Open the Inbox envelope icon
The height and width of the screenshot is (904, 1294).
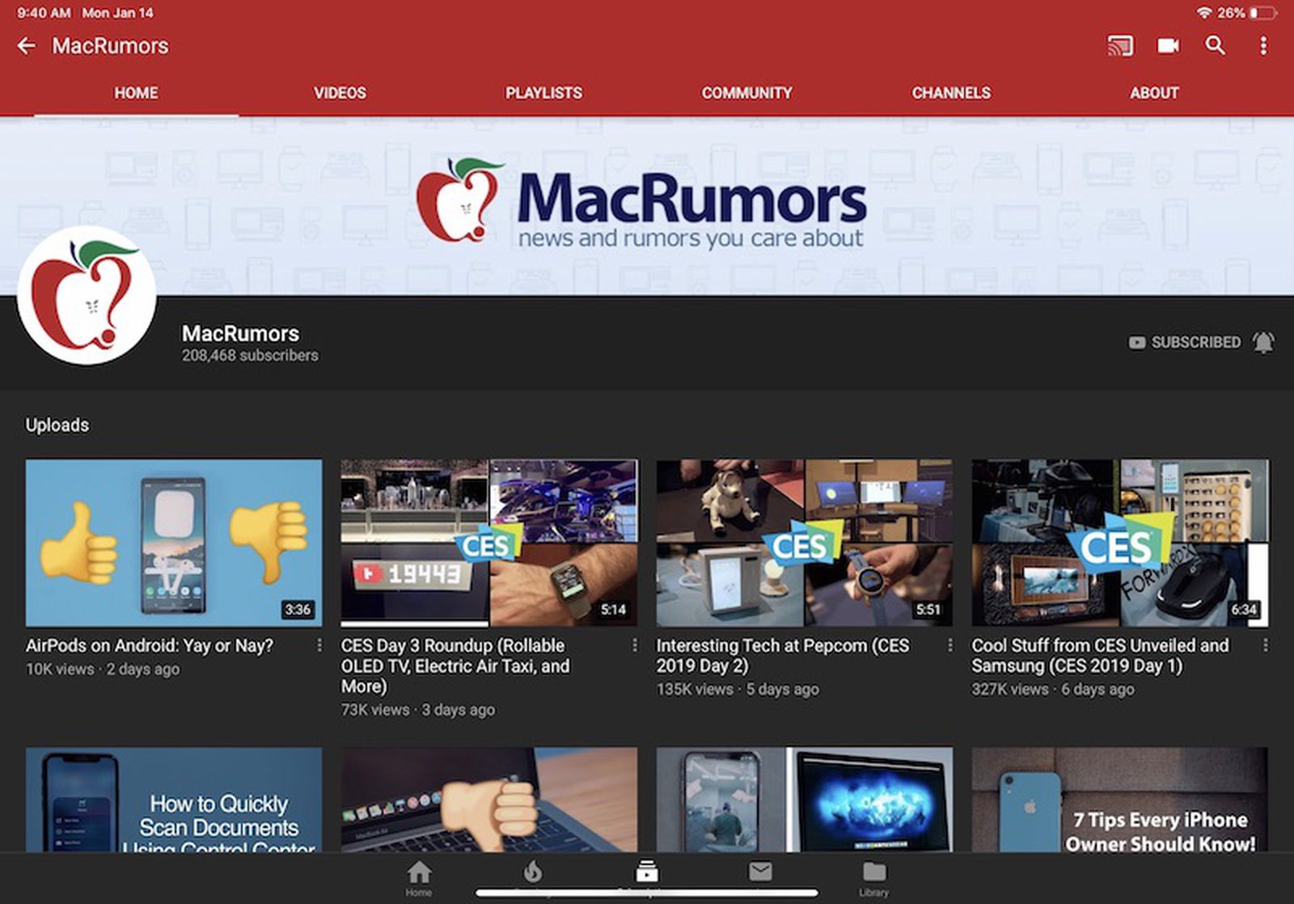(x=760, y=872)
